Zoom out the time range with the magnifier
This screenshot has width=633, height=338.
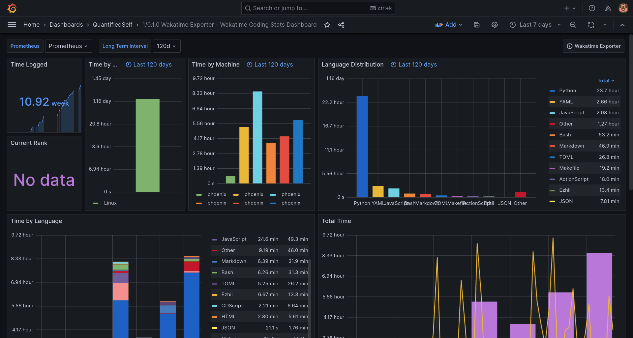[573, 25]
